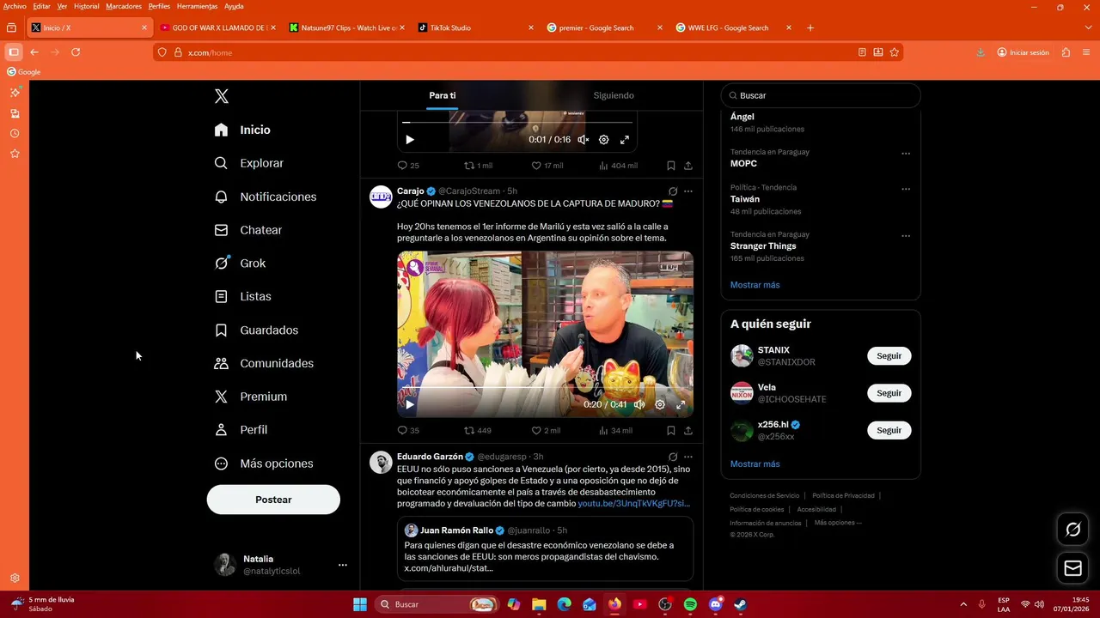Click Mostrar más under A quién seguir
1100x618 pixels.
[x=755, y=464]
